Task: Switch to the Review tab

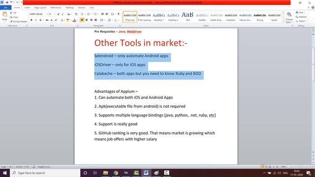Action: point(82,7)
